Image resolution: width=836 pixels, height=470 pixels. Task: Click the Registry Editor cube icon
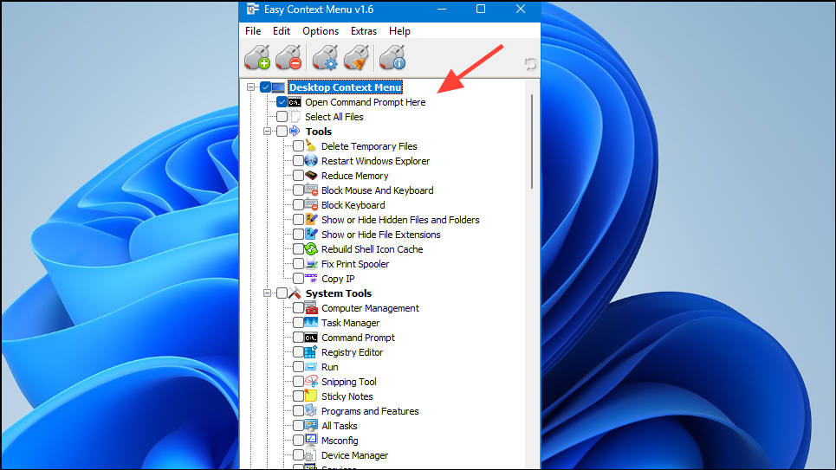311,351
